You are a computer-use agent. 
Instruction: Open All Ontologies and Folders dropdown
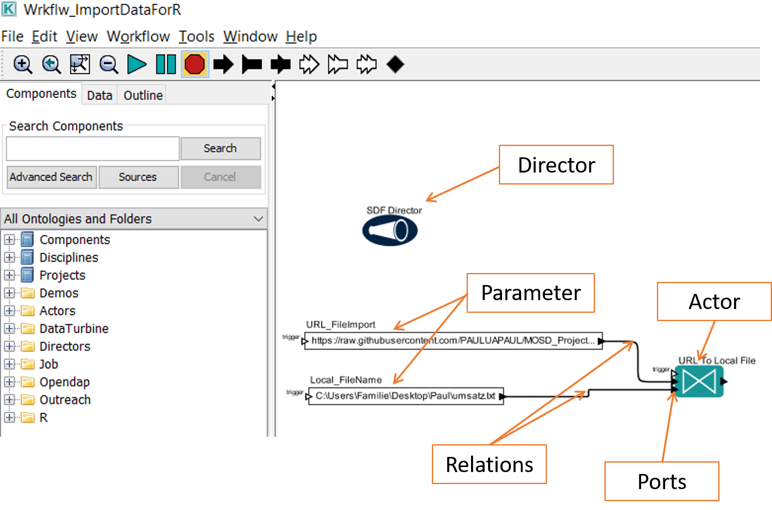click(x=134, y=219)
